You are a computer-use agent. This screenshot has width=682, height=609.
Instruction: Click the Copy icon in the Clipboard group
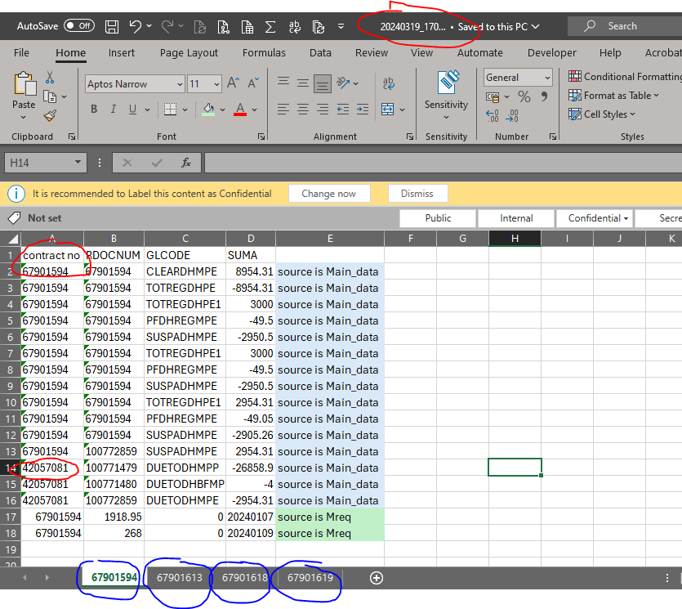tap(50, 96)
